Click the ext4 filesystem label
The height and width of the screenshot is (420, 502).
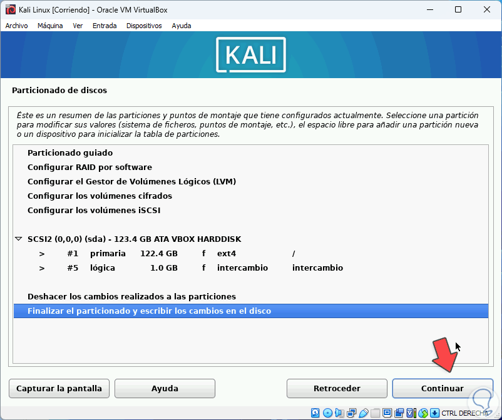pyautogui.click(x=227, y=254)
